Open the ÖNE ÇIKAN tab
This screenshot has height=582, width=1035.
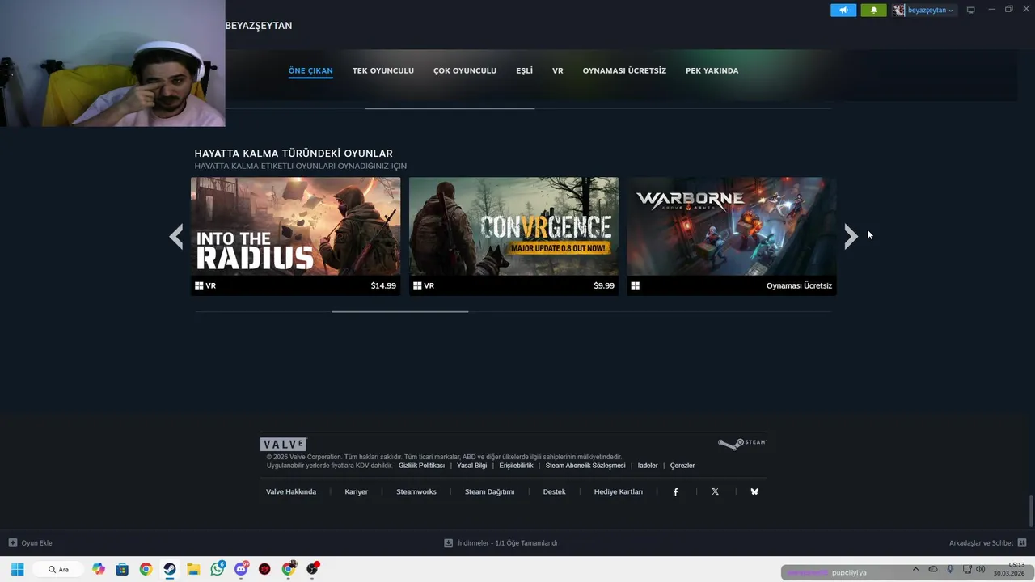click(x=310, y=70)
